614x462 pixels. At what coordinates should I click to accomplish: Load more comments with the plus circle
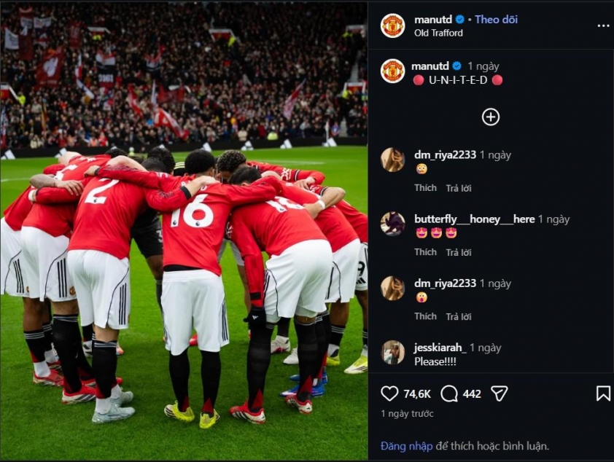pyautogui.click(x=490, y=117)
